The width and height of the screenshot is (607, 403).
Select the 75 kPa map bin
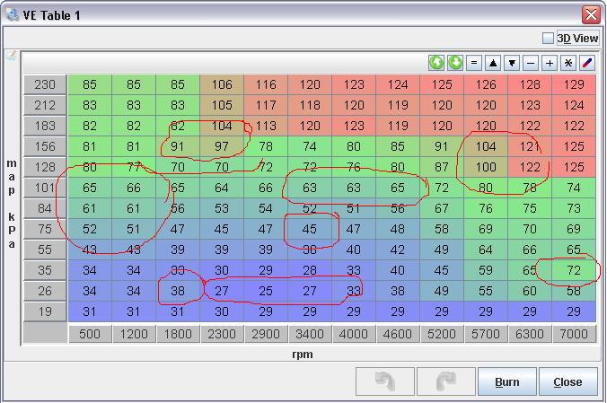pos(45,229)
